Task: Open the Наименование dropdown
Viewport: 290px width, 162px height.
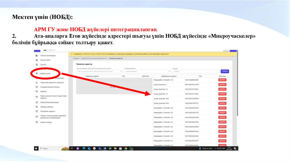Action: [x=148, y=71]
